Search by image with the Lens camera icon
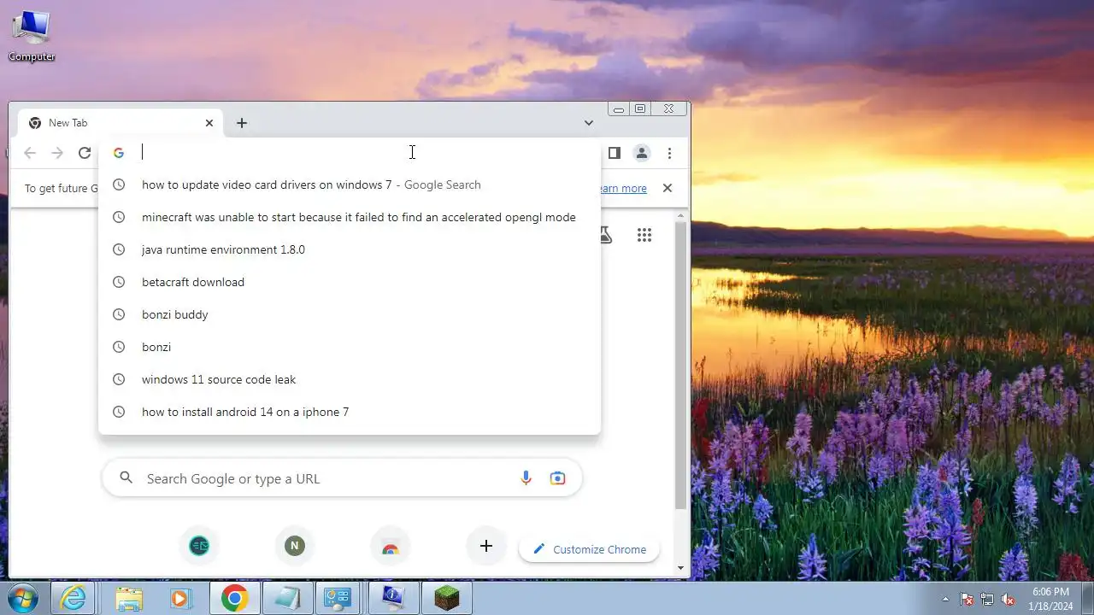 click(558, 478)
